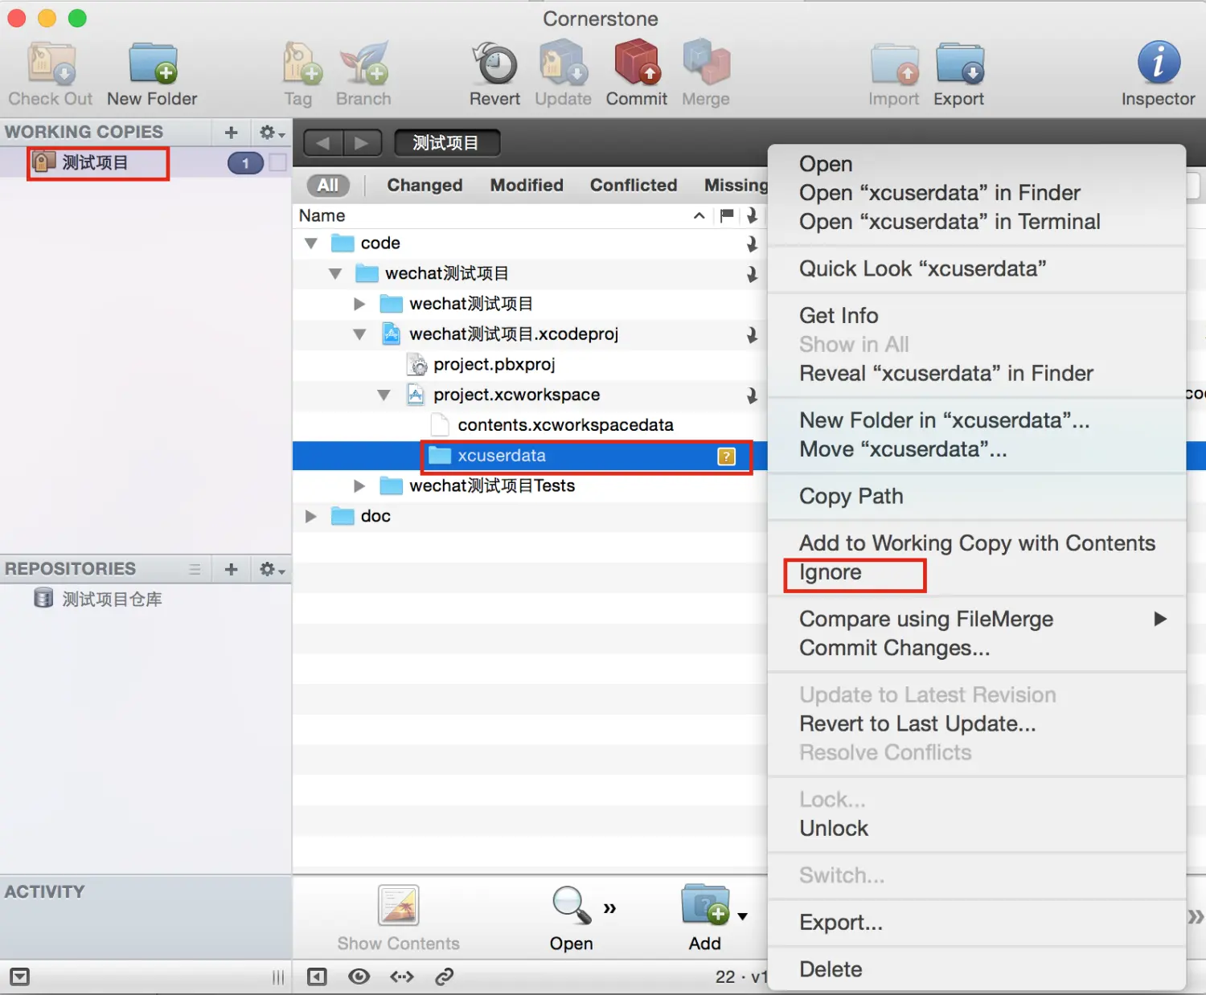Choose Revert to Last Update…
This screenshot has width=1206, height=995.
tap(976, 723)
